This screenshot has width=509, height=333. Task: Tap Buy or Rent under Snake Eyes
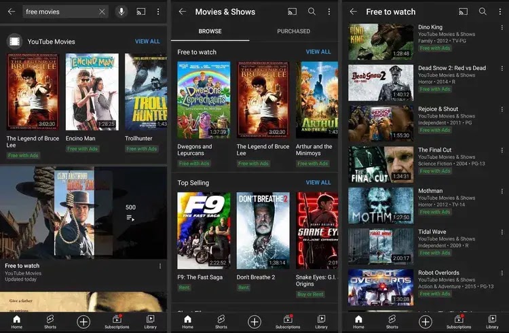(x=310, y=294)
